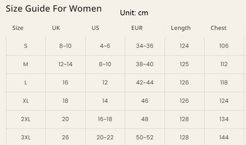Click the US column header

coord(95,28)
